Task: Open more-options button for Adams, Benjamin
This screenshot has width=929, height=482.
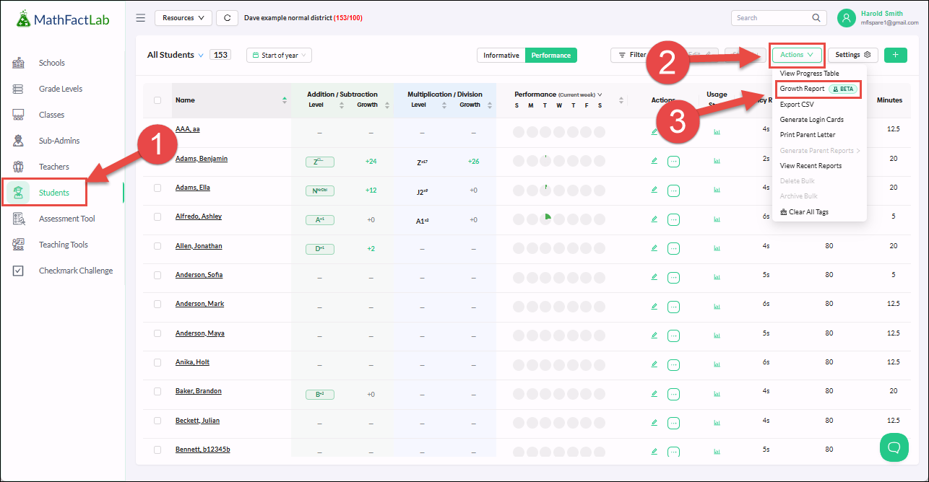Action: click(x=673, y=162)
